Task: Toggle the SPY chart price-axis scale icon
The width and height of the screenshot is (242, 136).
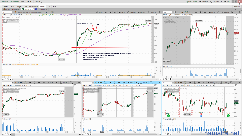Action: point(236,15)
